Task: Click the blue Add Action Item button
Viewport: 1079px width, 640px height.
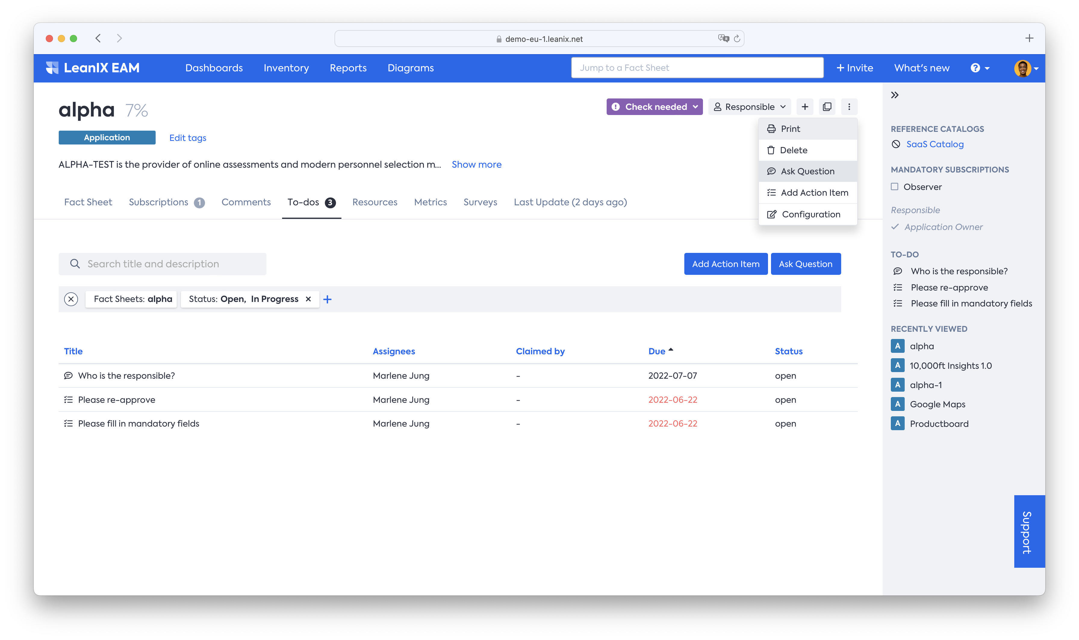Action: pos(726,263)
